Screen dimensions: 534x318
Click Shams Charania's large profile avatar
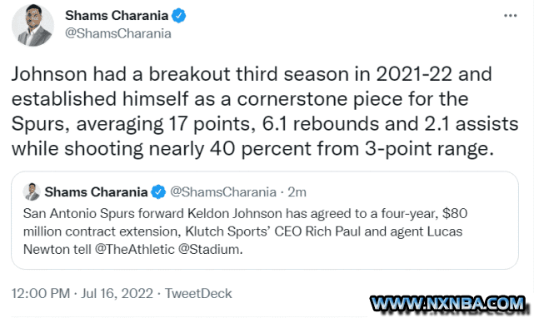pos(32,25)
